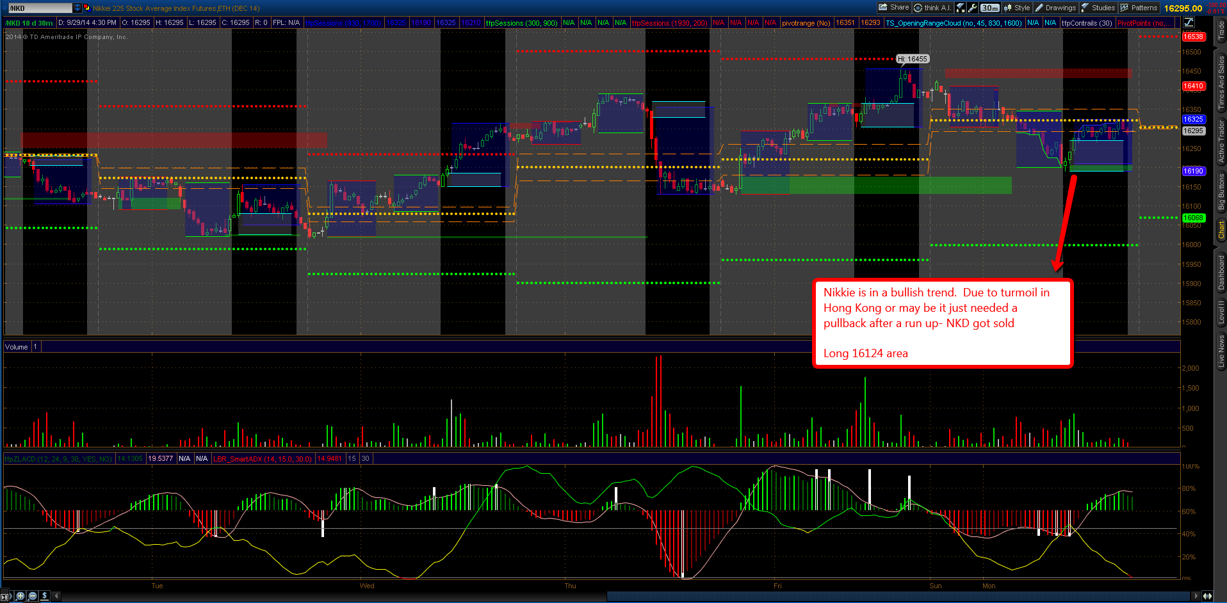Image resolution: width=1227 pixels, height=603 pixels.
Task: Click the curve icon above the price axis
Action: point(1189,22)
